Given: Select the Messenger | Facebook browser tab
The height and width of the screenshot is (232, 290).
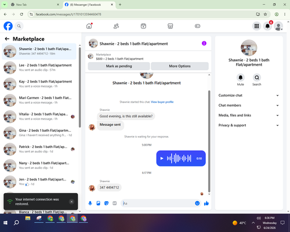Looking at the screenshot, I should 89,5.
